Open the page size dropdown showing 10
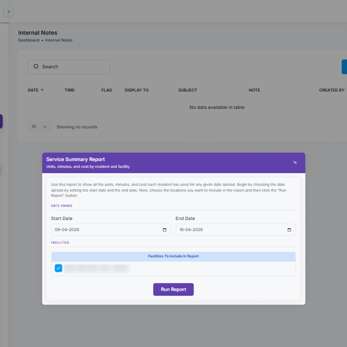 [x=40, y=127]
